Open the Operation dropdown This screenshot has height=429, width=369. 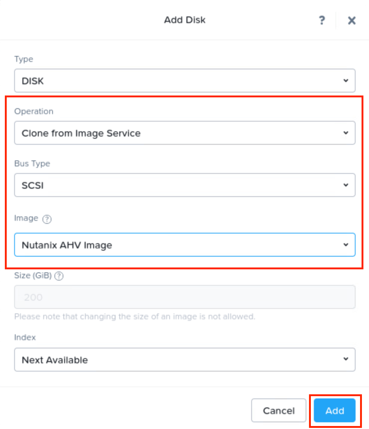(184, 133)
